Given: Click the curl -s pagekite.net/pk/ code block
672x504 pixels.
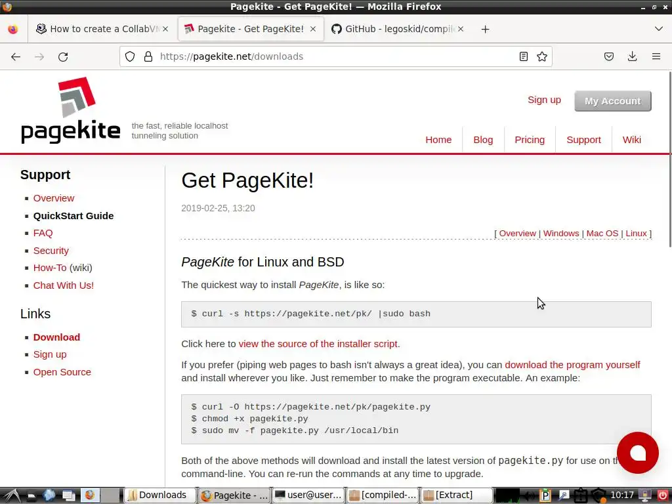Looking at the screenshot, I should click(416, 314).
